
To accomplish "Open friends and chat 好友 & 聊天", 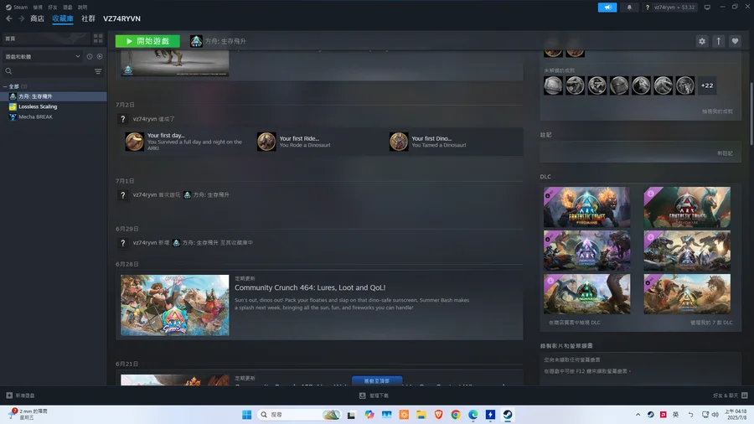I will tap(730, 396).
